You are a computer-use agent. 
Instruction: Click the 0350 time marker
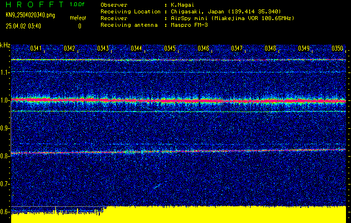click(338, 49)
